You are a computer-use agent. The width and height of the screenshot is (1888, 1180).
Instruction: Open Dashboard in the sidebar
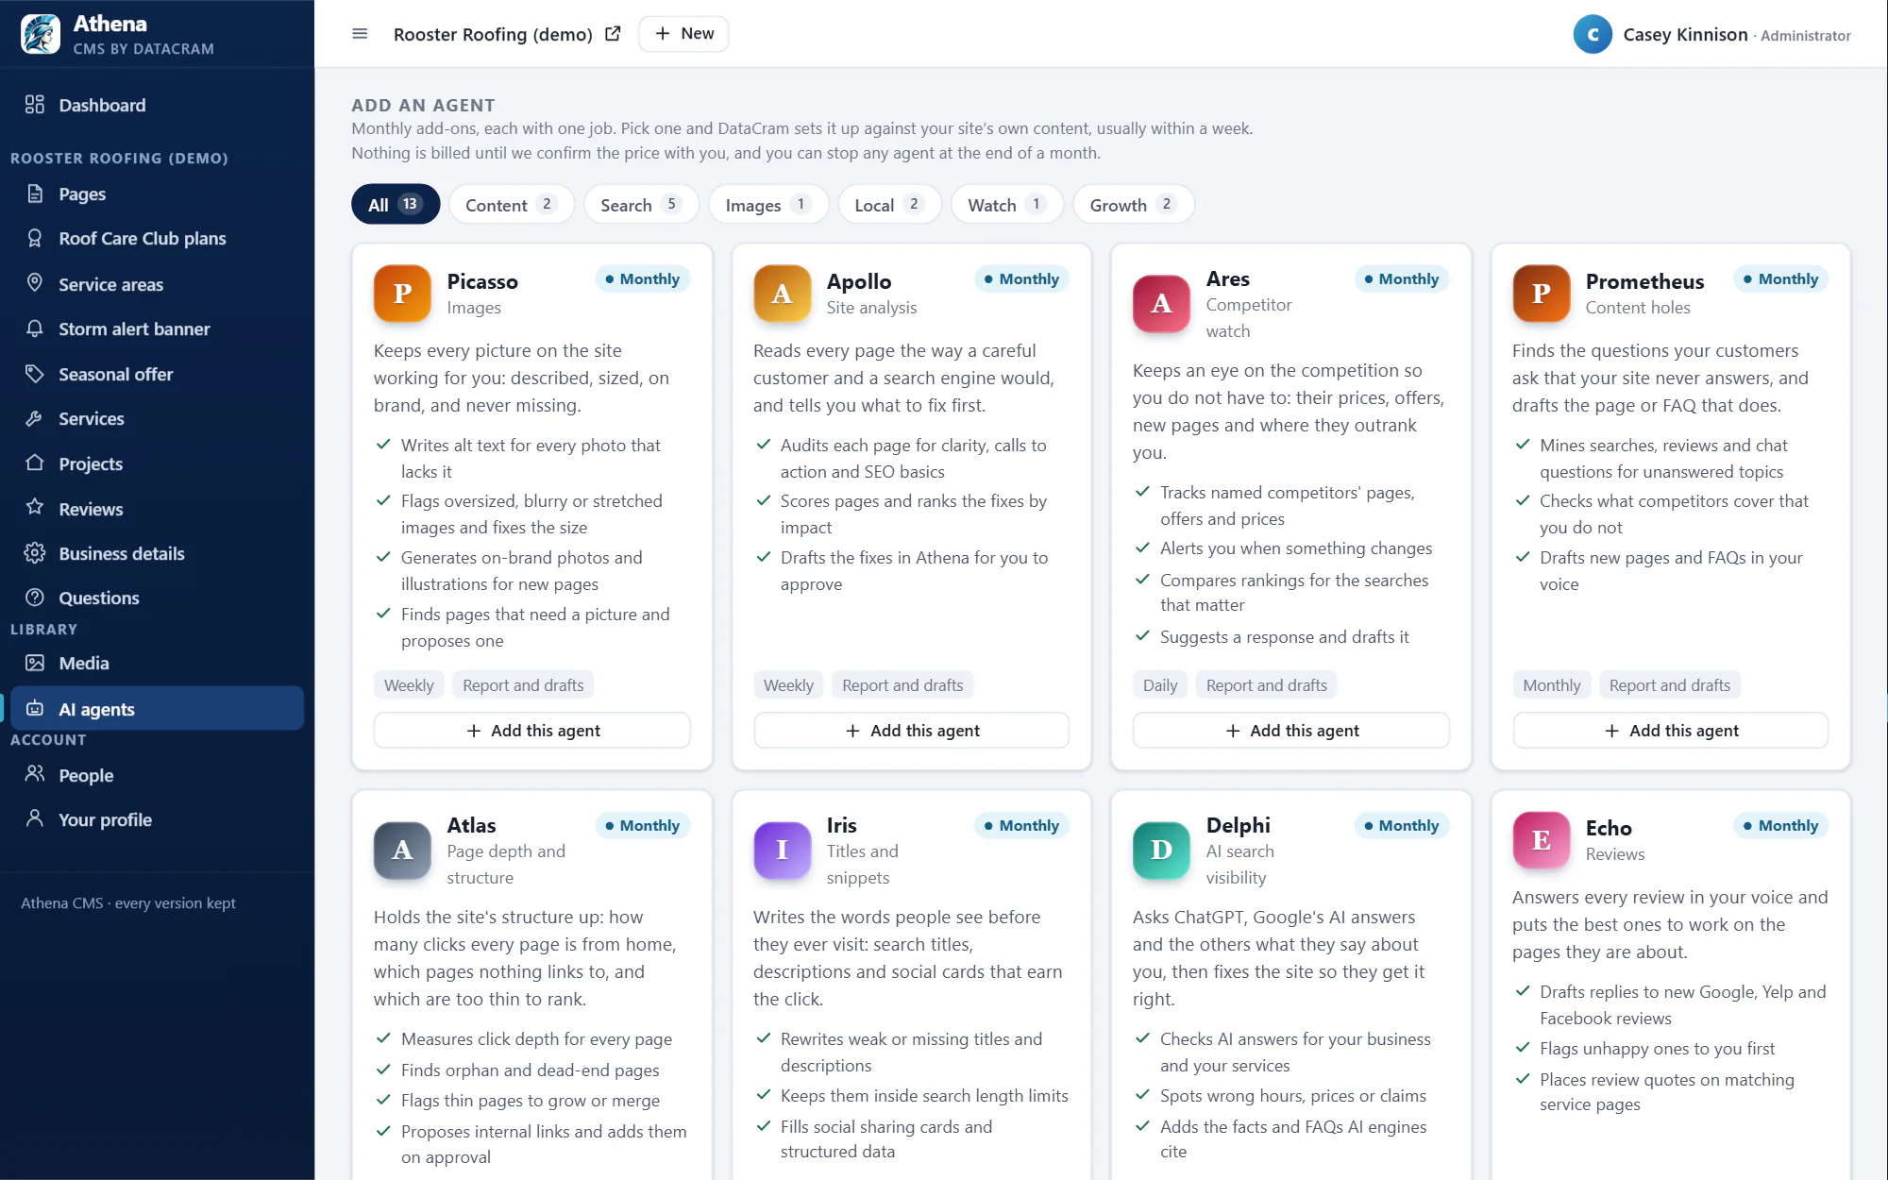pos(157,105)
